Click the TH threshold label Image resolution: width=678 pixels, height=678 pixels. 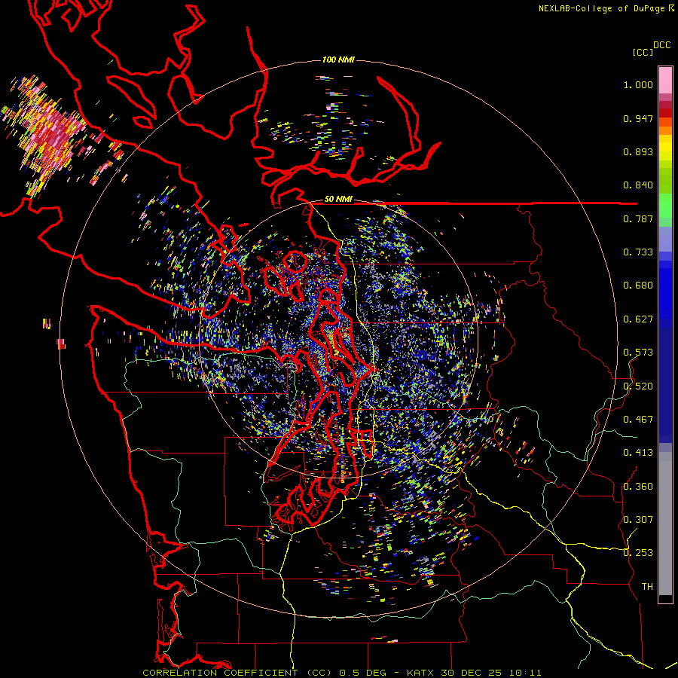click(647, 587)
